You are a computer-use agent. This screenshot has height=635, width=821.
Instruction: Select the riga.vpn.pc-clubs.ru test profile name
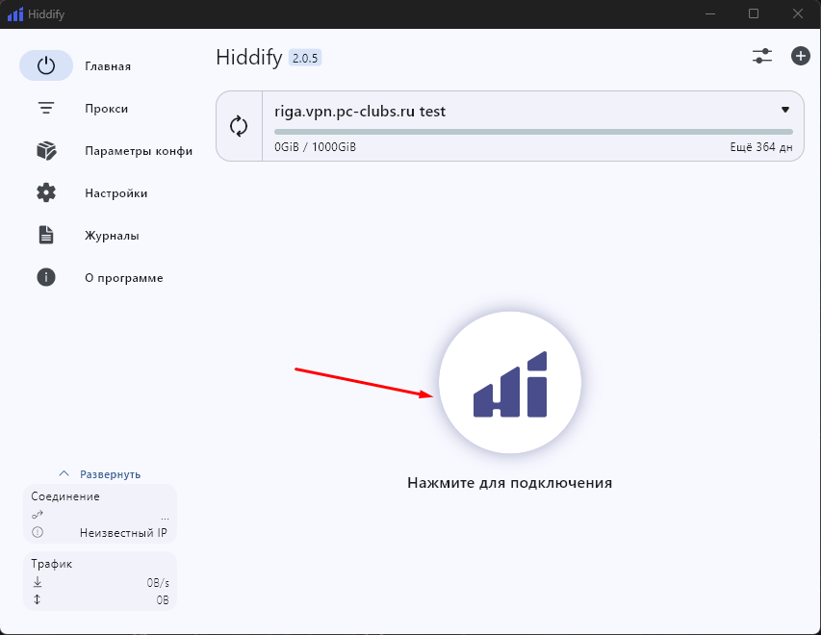coord(360,111)
